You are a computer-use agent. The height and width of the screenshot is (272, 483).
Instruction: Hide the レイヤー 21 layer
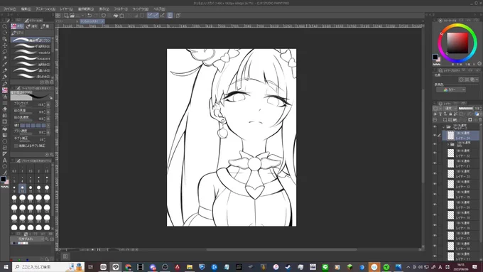point(435,163)
